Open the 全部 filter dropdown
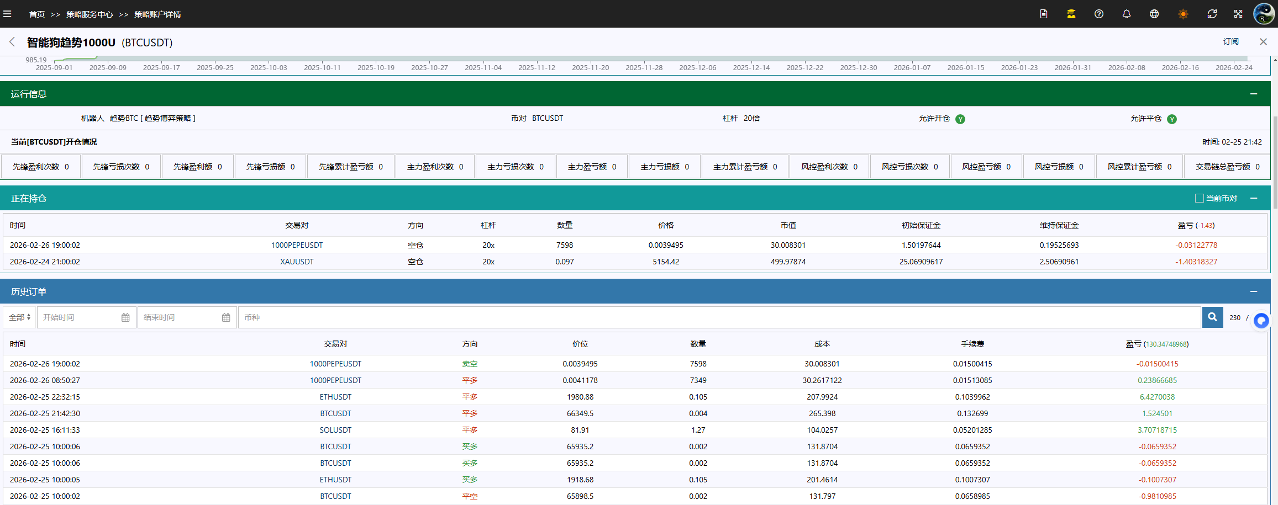1278x505 pixels. [20, 317]
